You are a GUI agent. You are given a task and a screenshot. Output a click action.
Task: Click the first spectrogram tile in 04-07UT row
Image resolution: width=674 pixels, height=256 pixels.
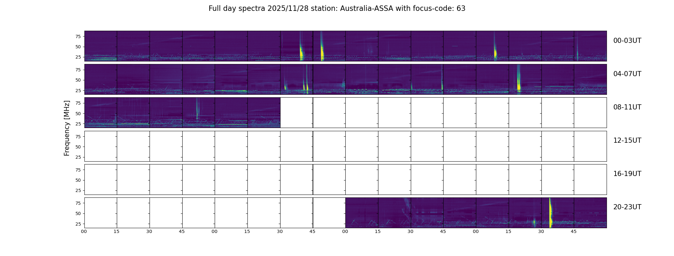101,79
